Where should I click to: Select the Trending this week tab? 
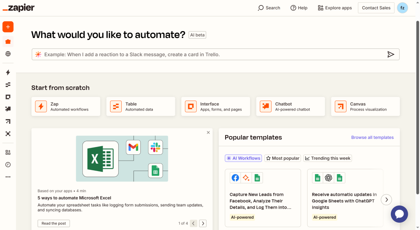[327, 158]
